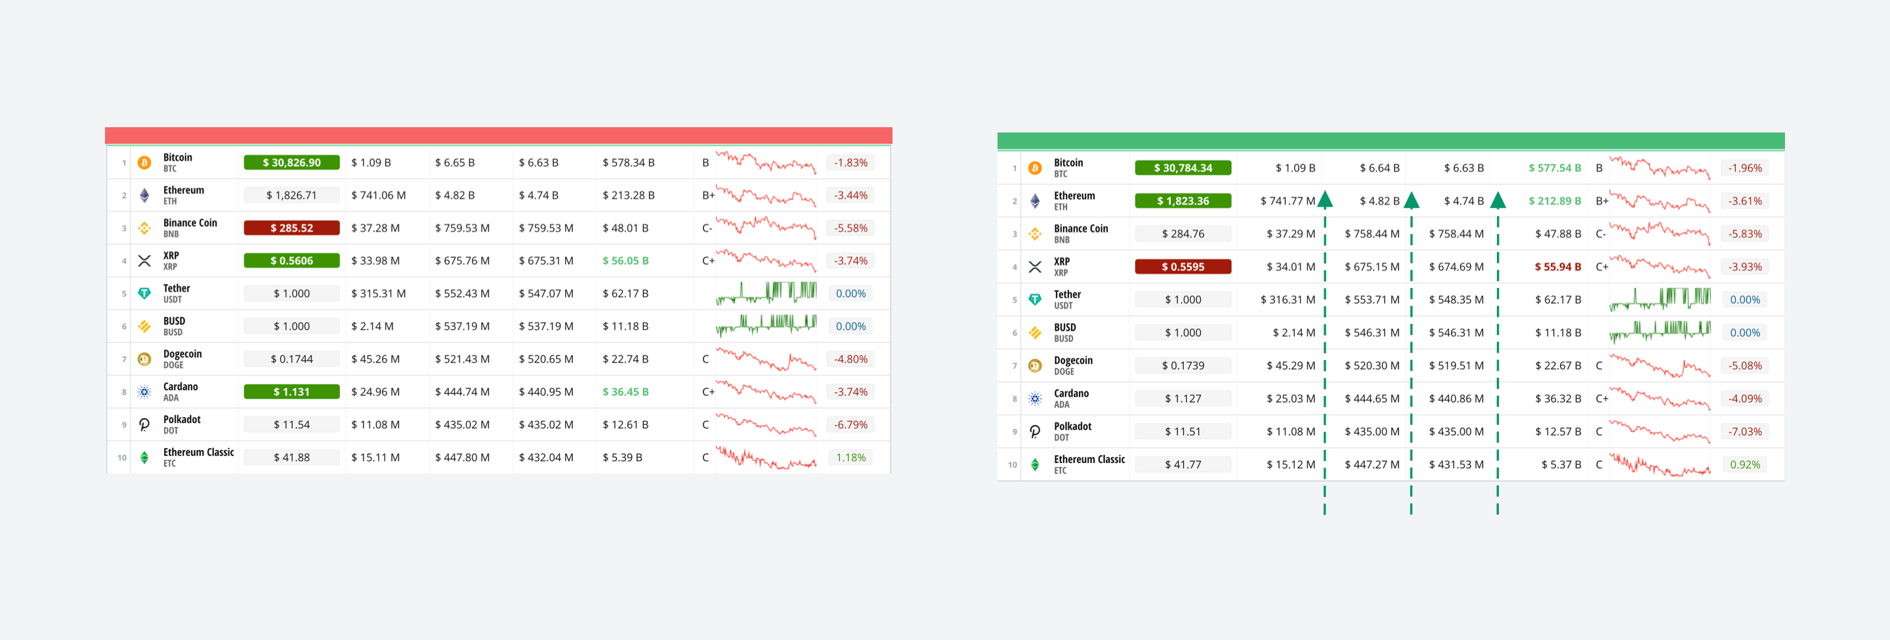The image size is (1890, 640).
Task: Click the -7.03% Polkadot change value
Action: click(1745, 431)
